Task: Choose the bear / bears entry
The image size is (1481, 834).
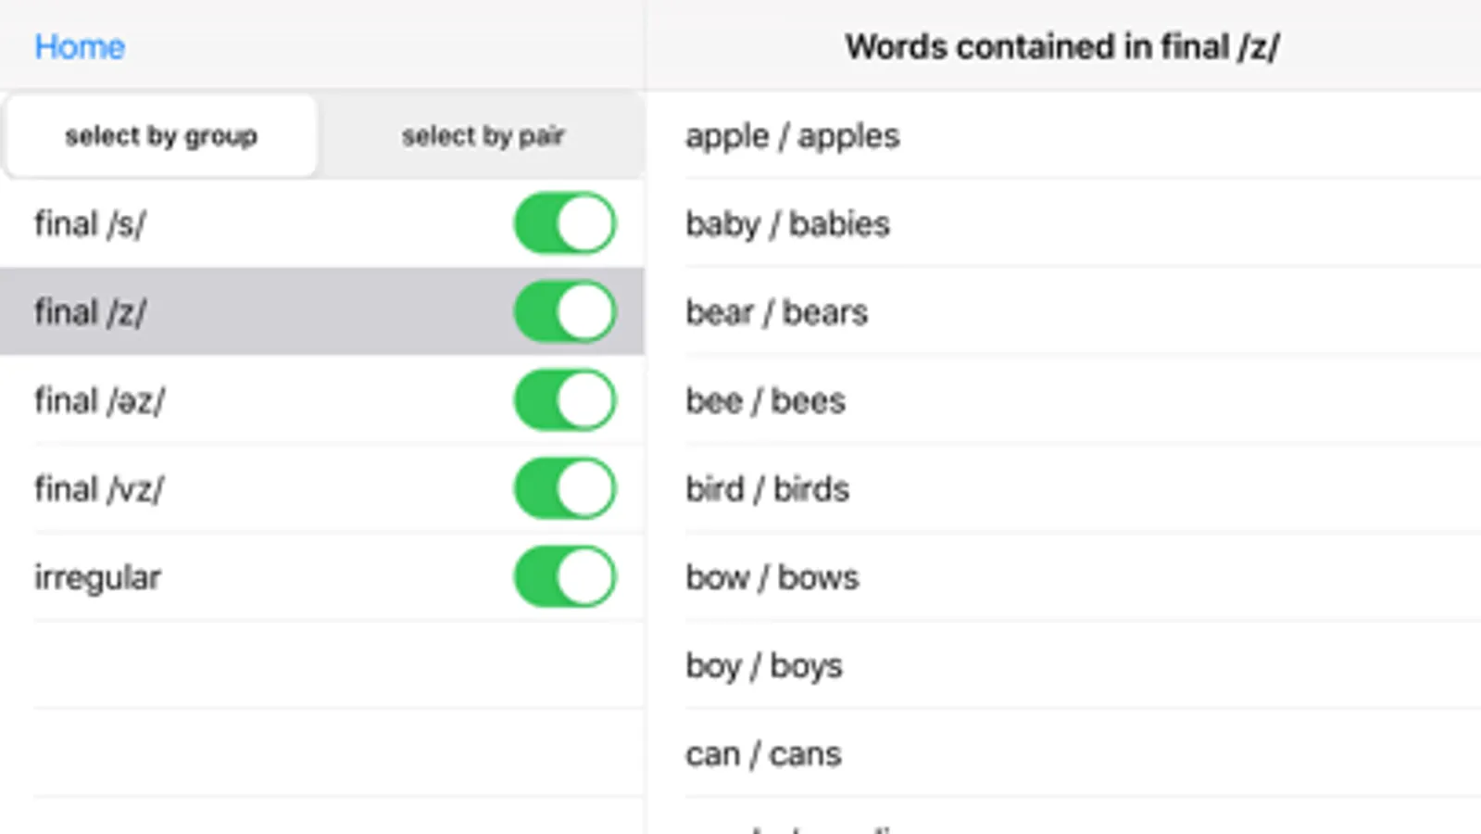Action: pyautogui.click(x=776, y=312)
